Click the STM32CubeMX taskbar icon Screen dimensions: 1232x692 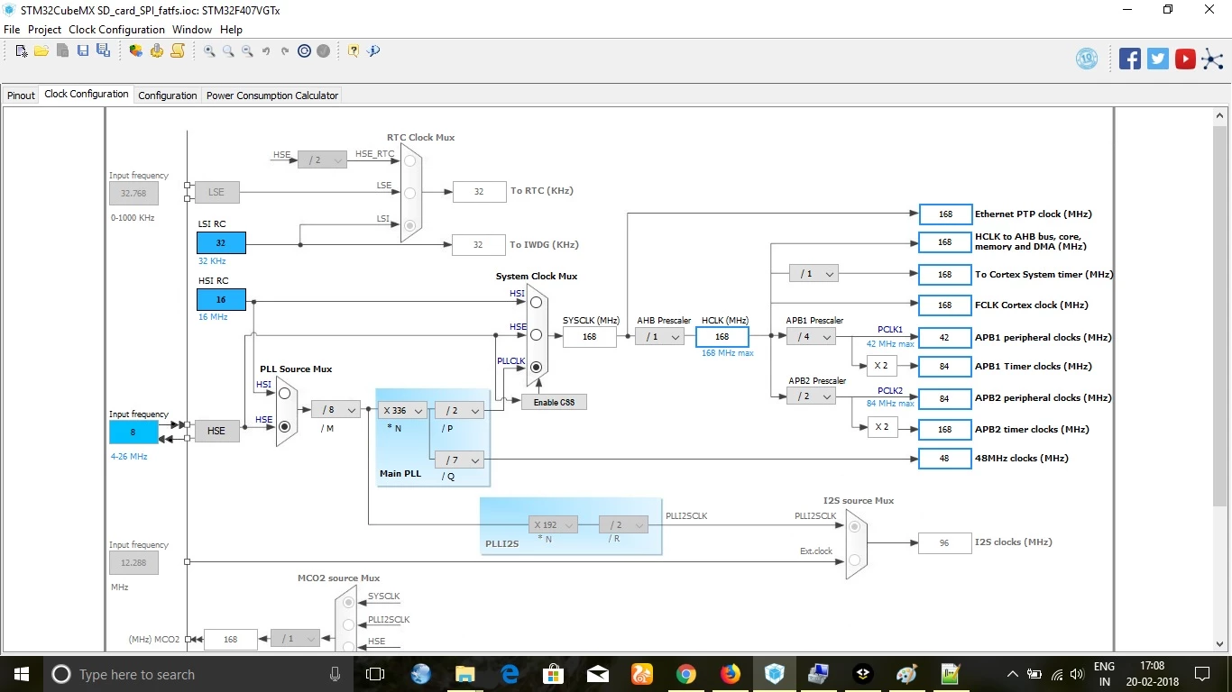point(775,674)
